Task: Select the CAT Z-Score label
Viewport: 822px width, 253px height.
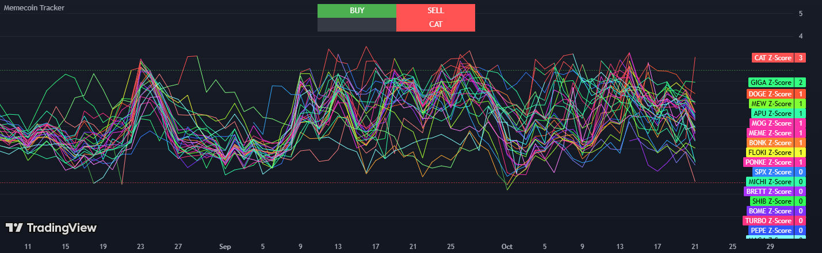Action: [x=773, y=58]
